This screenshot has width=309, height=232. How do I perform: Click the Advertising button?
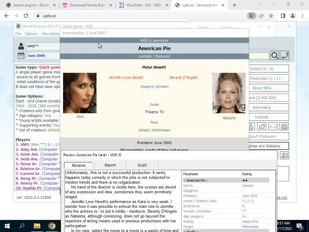[269, 107]
